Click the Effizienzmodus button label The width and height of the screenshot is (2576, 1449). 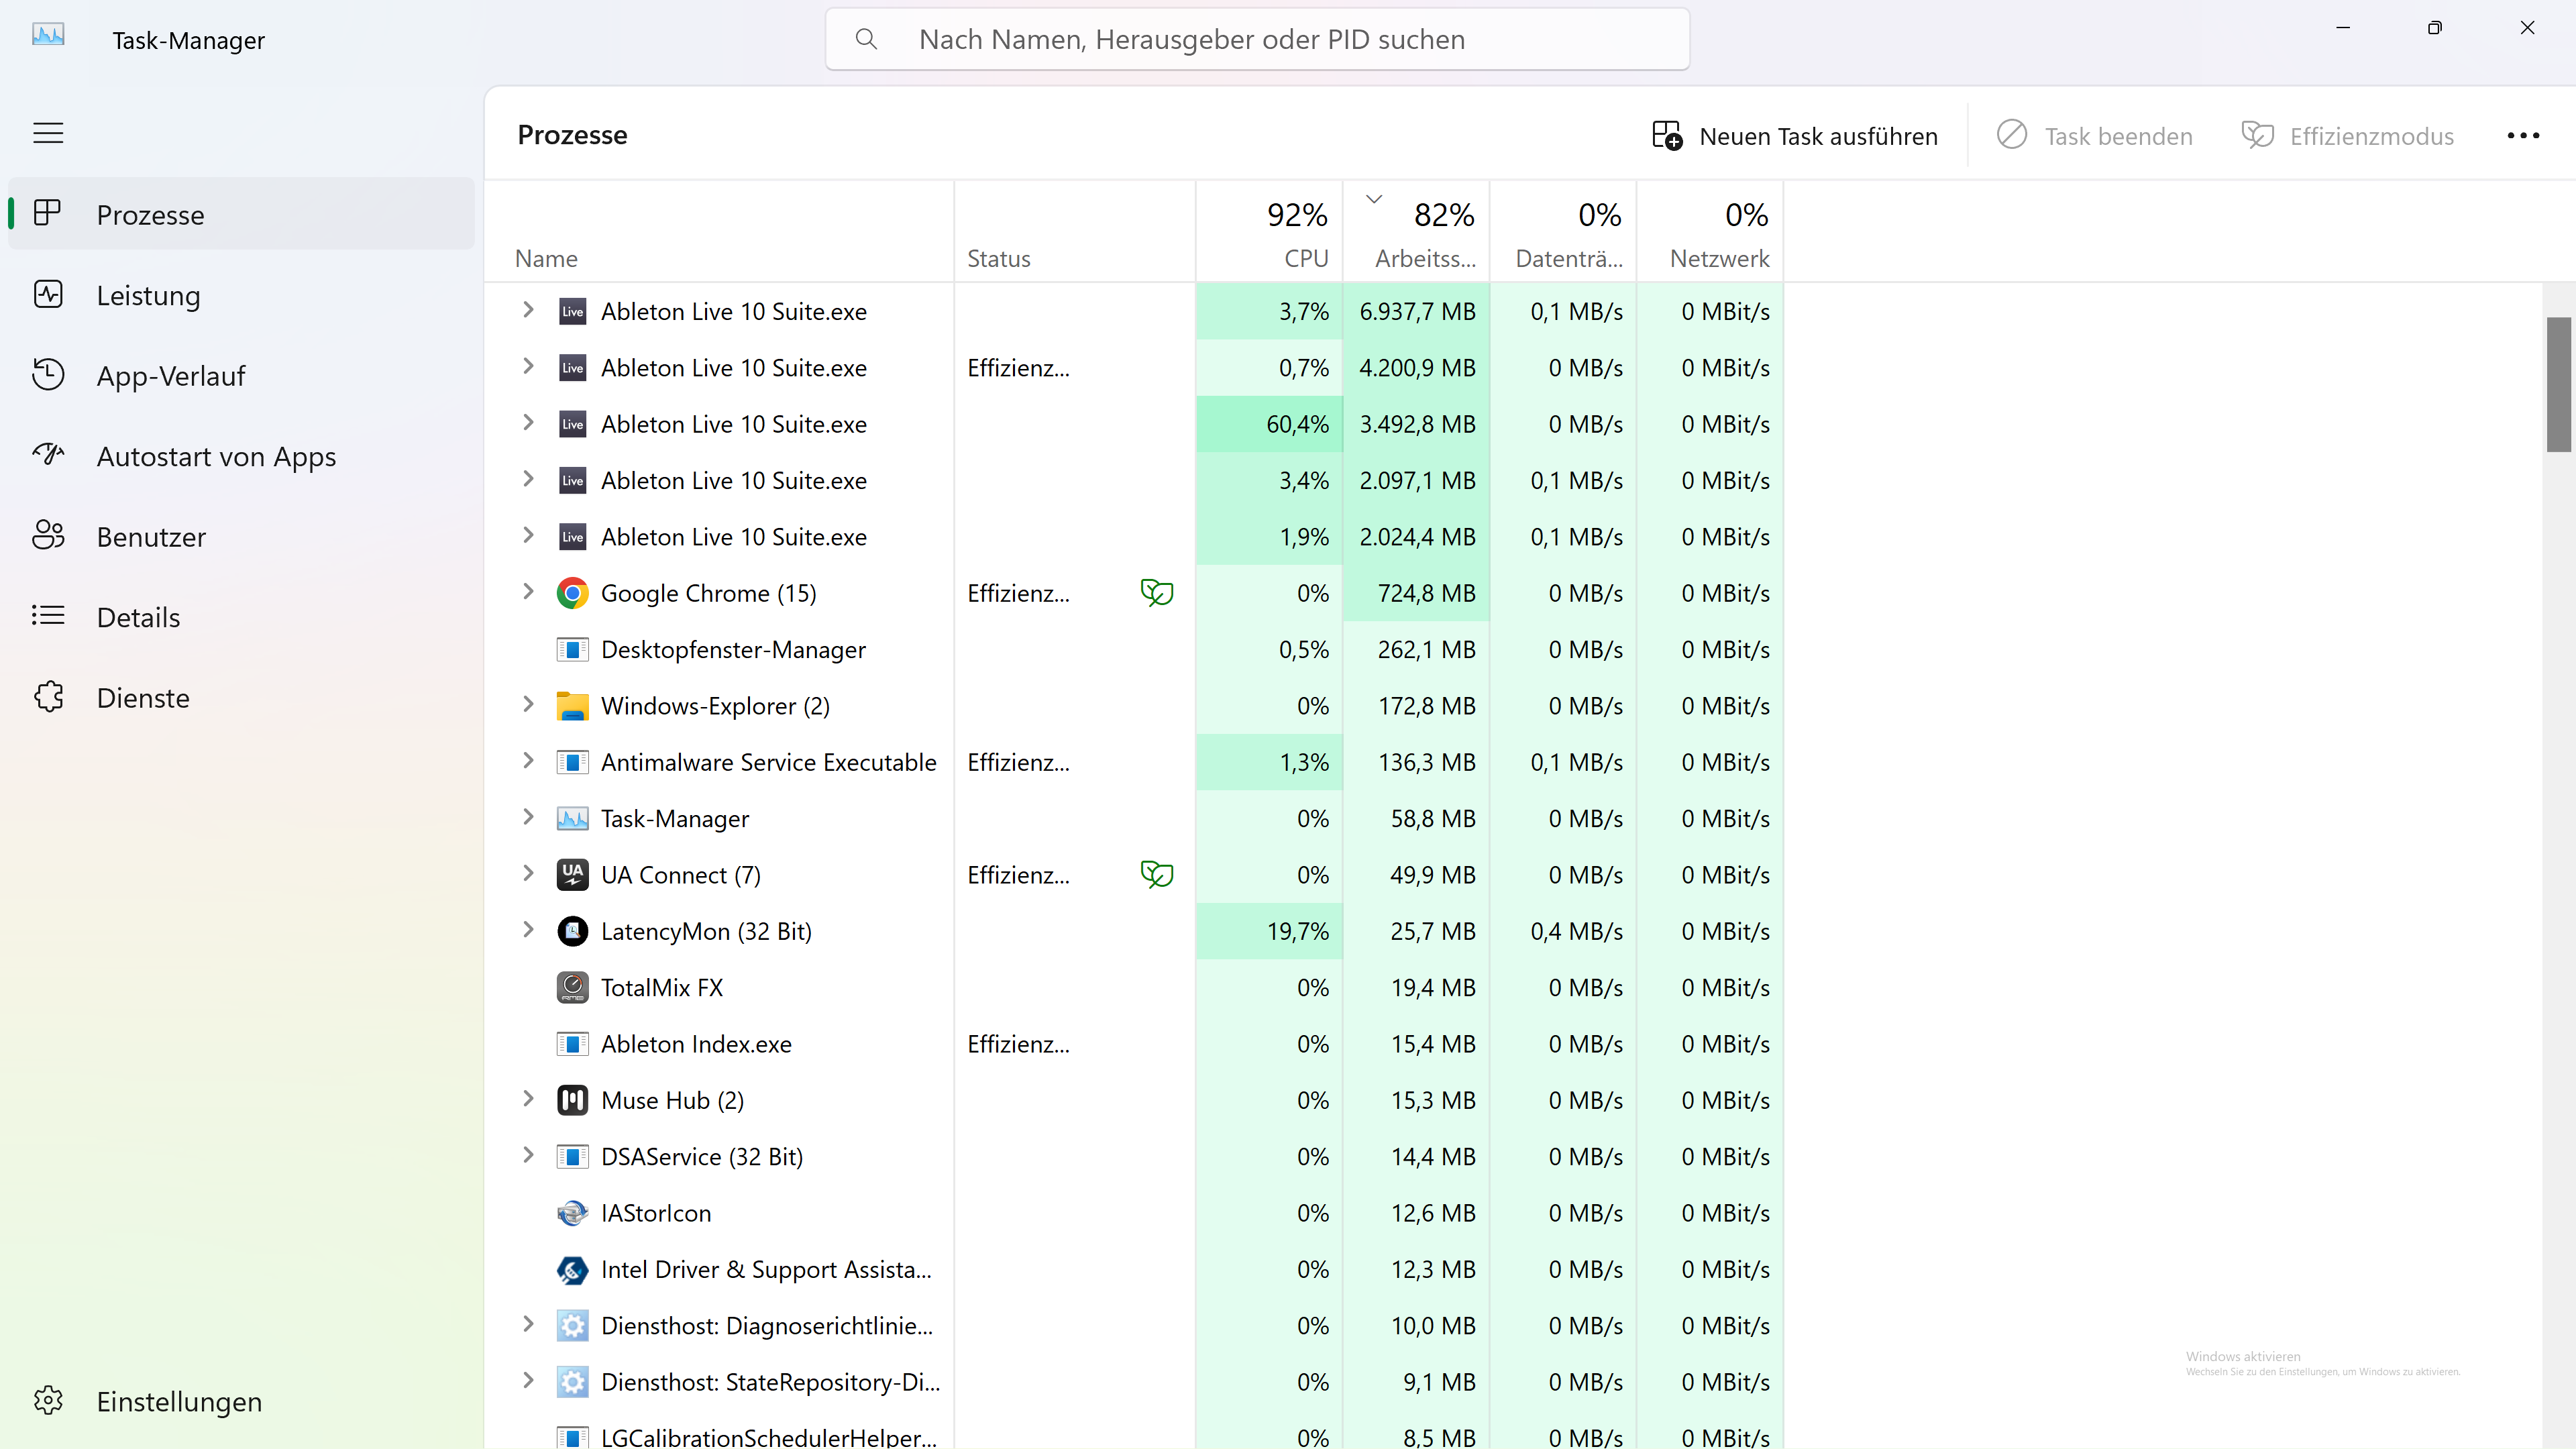[2372, 136]
